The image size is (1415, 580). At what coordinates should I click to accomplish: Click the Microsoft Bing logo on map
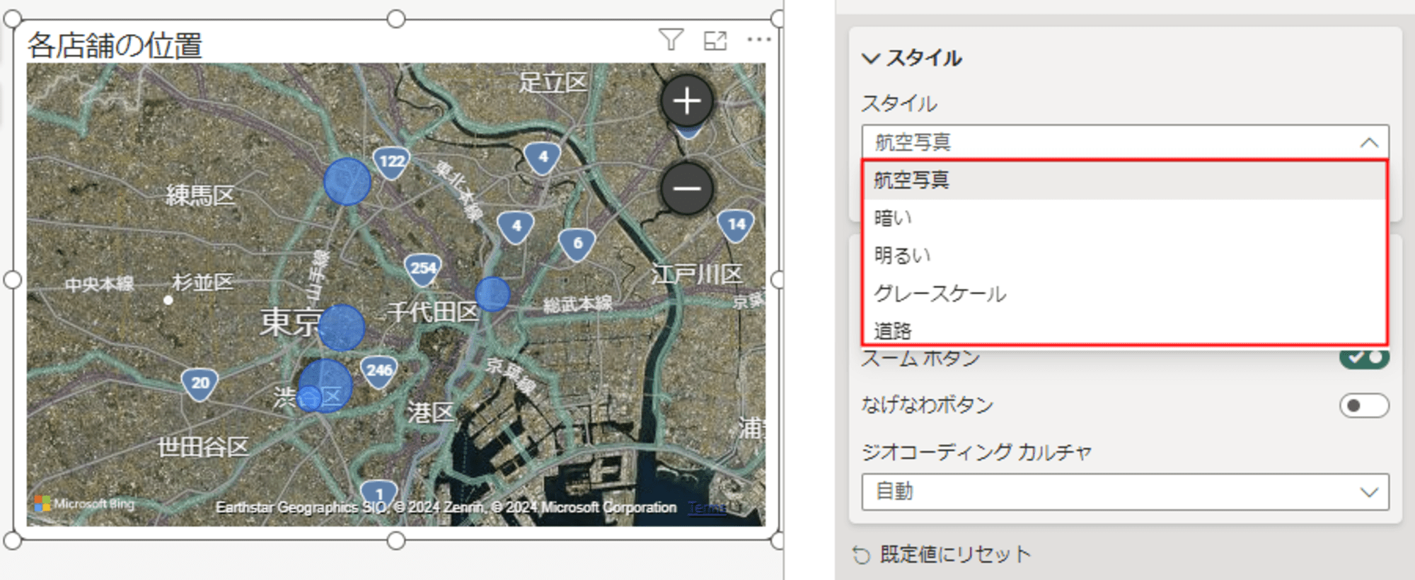click(85, 504)
